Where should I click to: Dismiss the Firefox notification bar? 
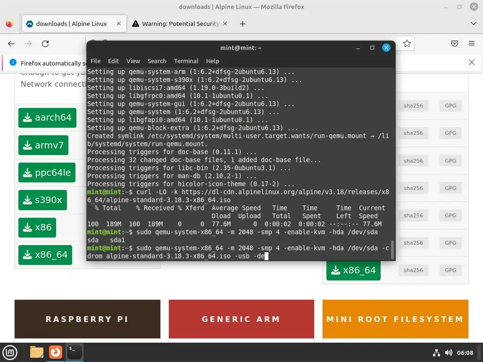pyautogui.click(x=472, y=63)
